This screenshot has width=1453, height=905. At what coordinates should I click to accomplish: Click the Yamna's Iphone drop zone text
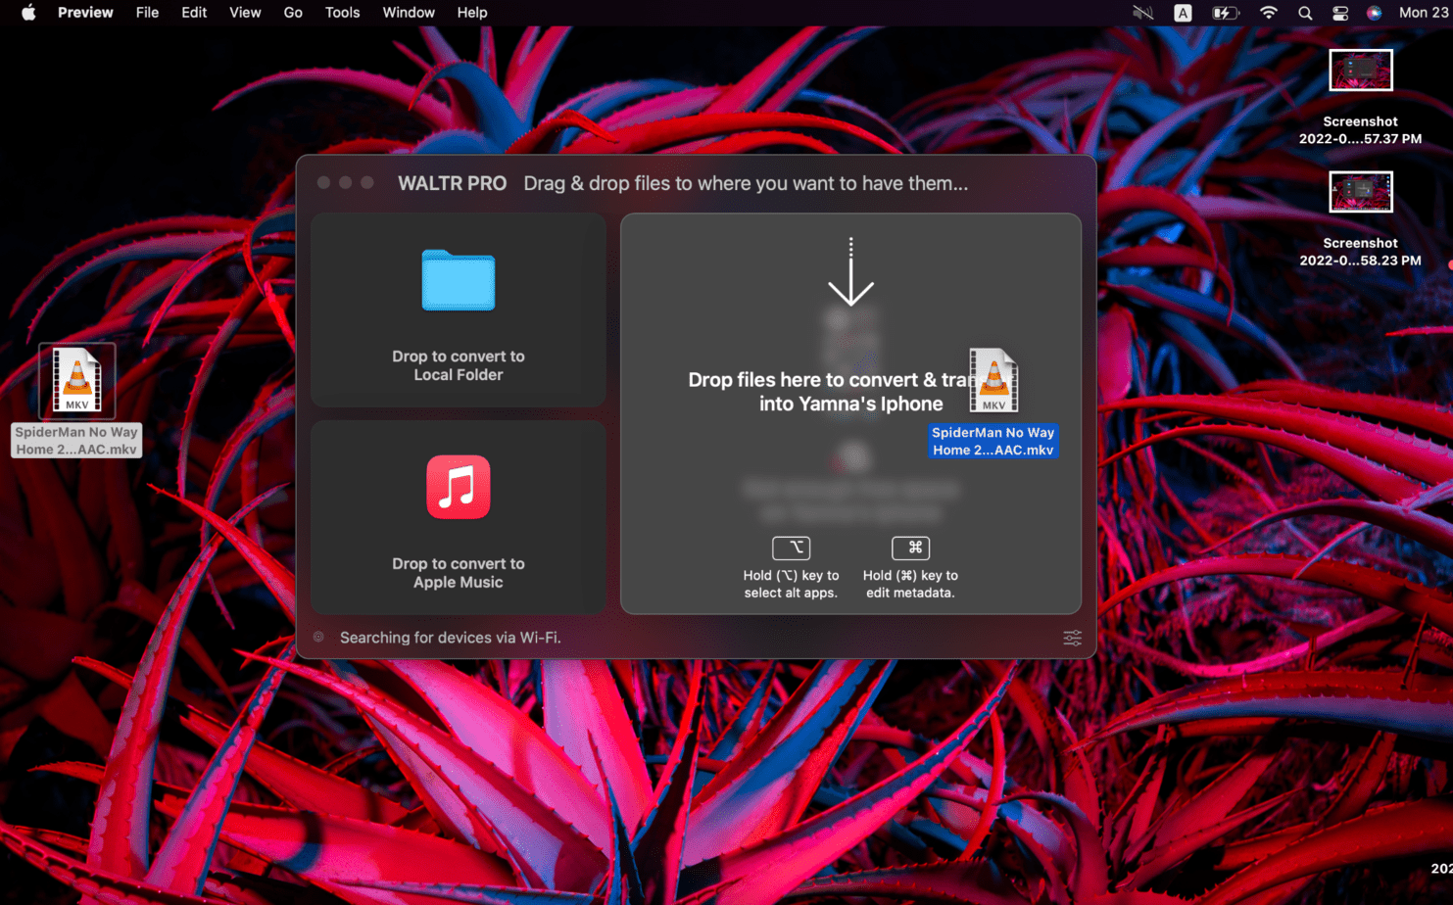850,392
